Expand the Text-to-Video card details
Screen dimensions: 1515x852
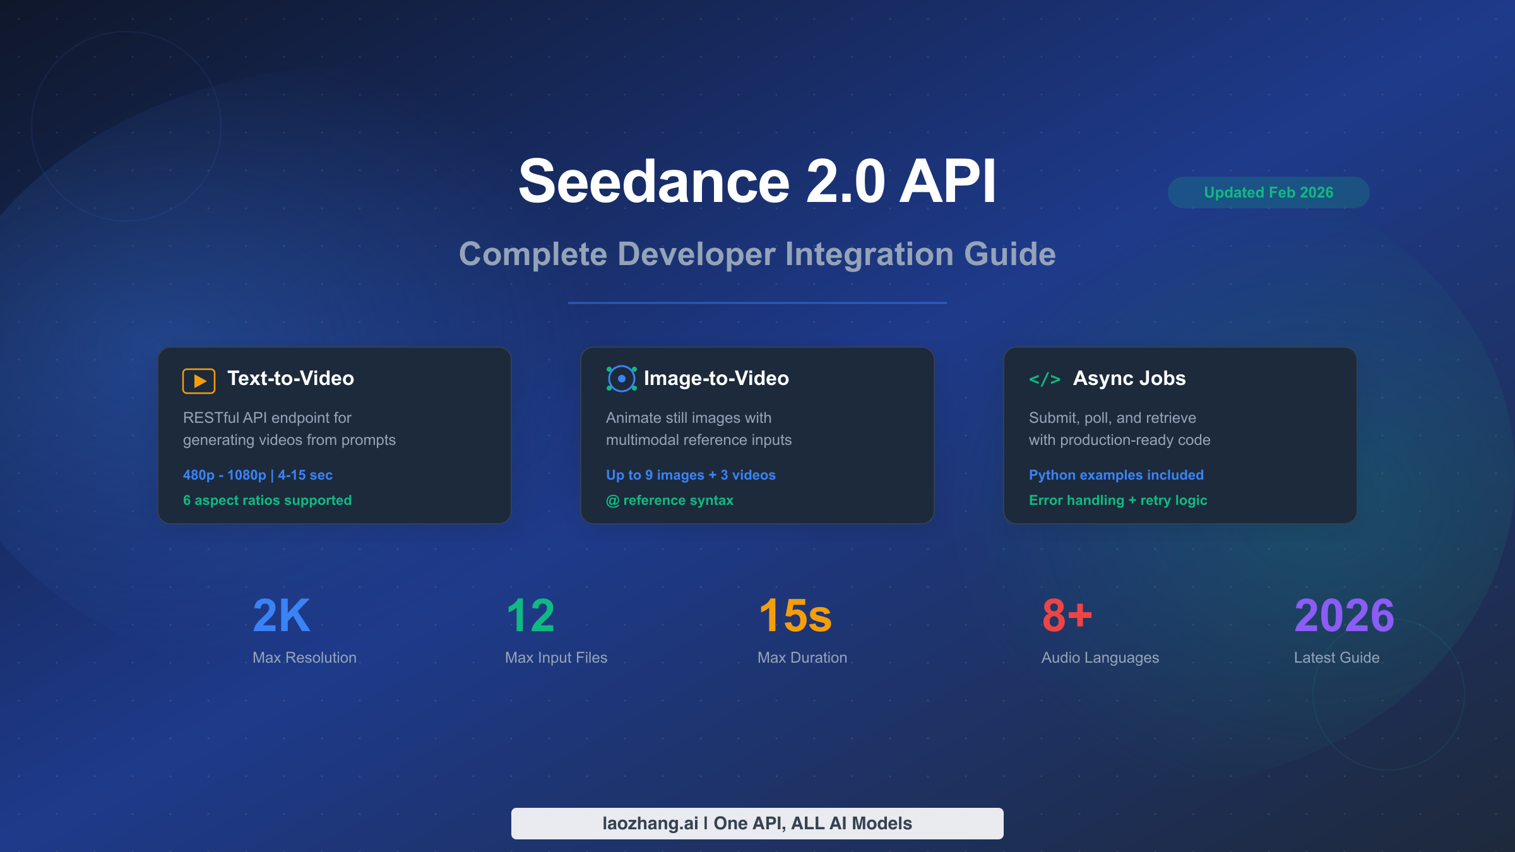(x=334, y=434)
